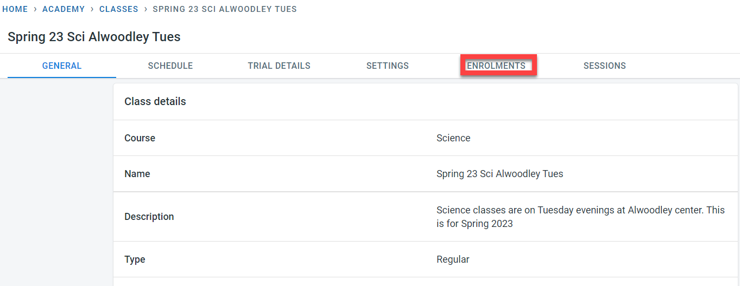The height and width of the screenshot is (286, 740).
Task: Click the Regular type value
Action: point(453,259)
